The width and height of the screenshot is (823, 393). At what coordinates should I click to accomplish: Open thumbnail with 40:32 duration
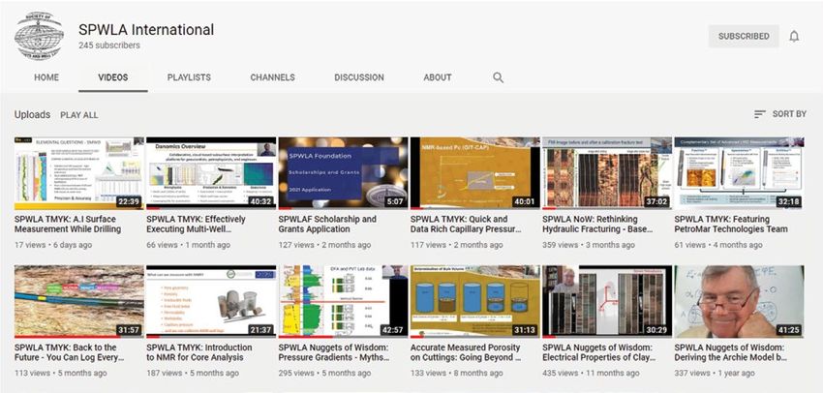tap(211, 173)
